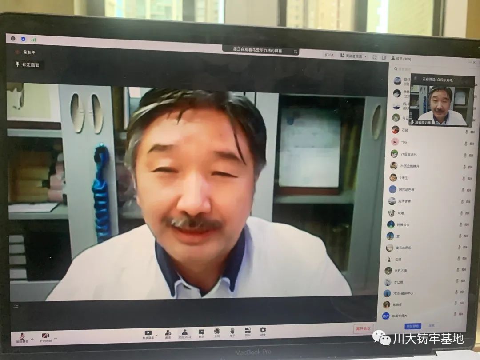Raise hand with the 举手 icon

(232, 332)
